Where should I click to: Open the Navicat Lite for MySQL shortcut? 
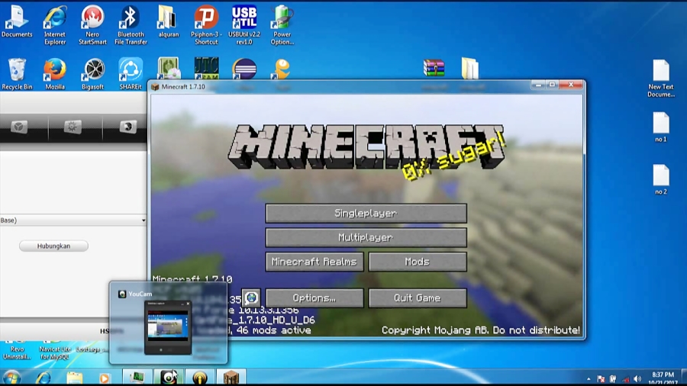(x=55, y=350)
